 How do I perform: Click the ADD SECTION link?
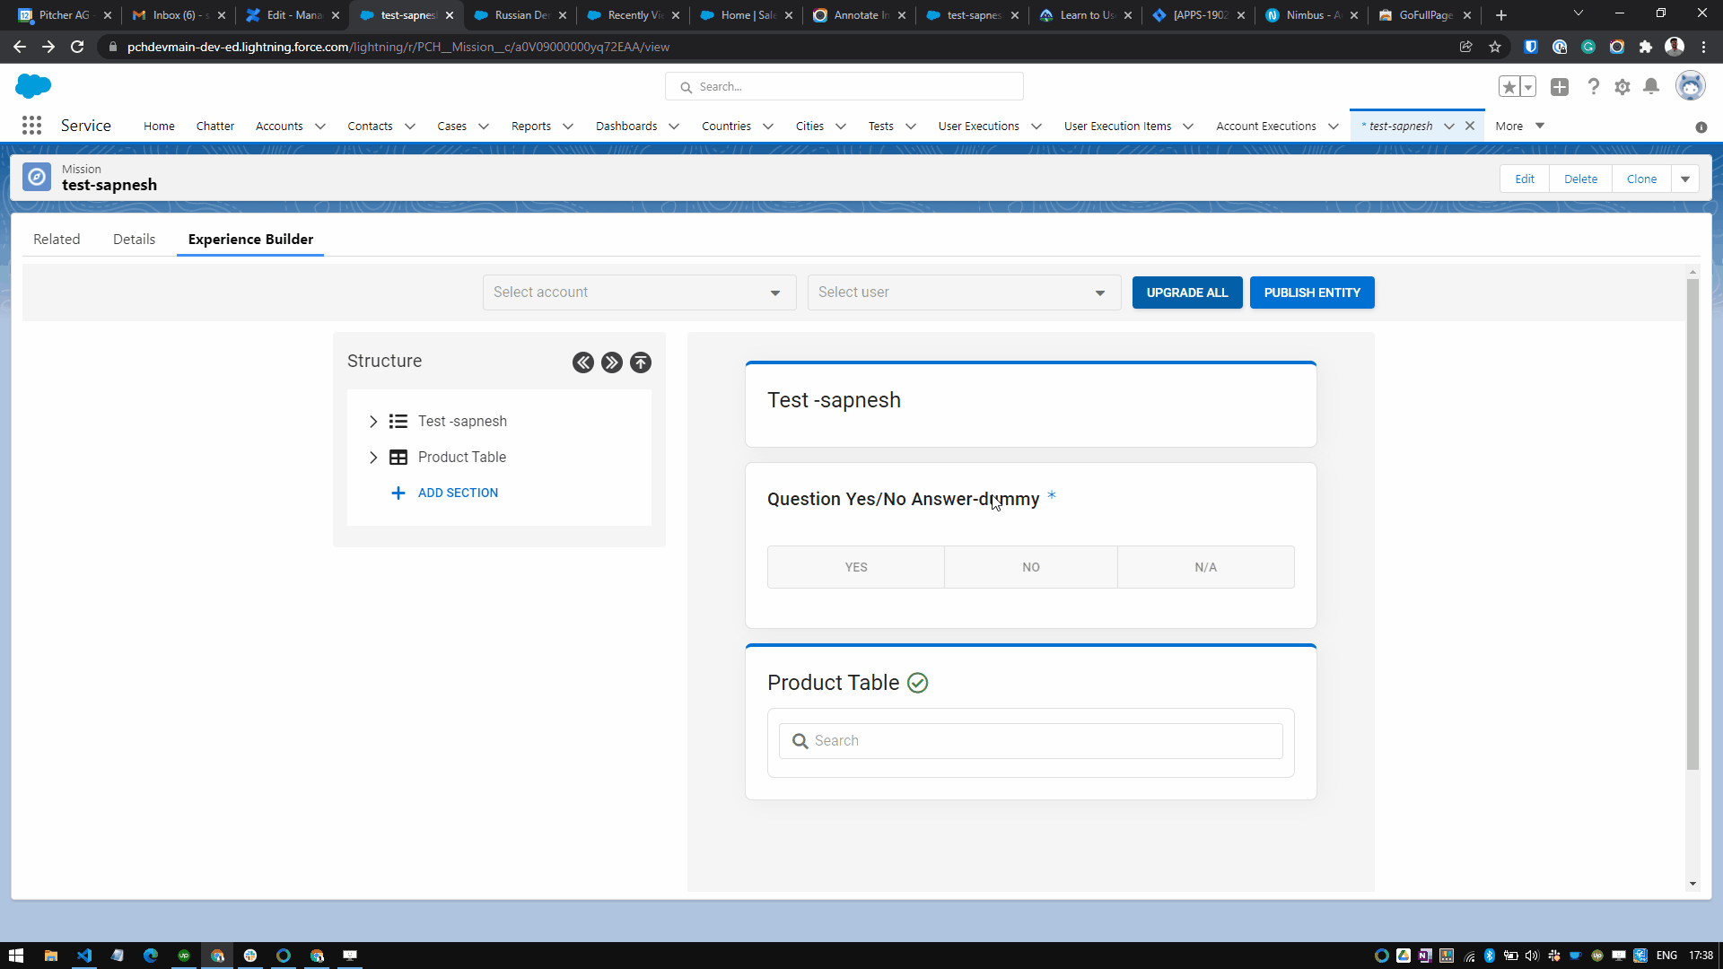tap(458, 493)
